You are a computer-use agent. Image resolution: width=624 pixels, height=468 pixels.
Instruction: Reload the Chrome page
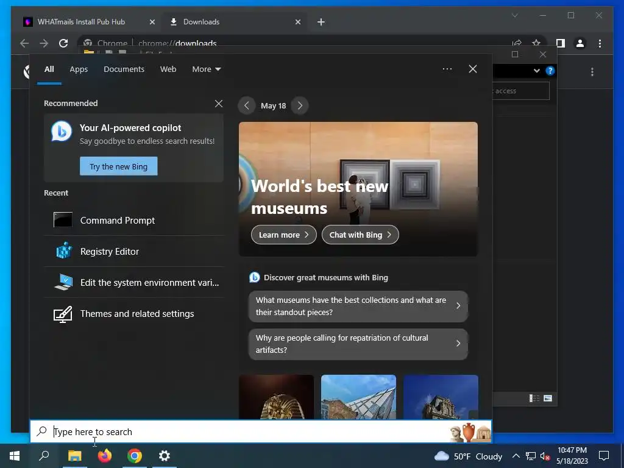click(x=63, y=43)
